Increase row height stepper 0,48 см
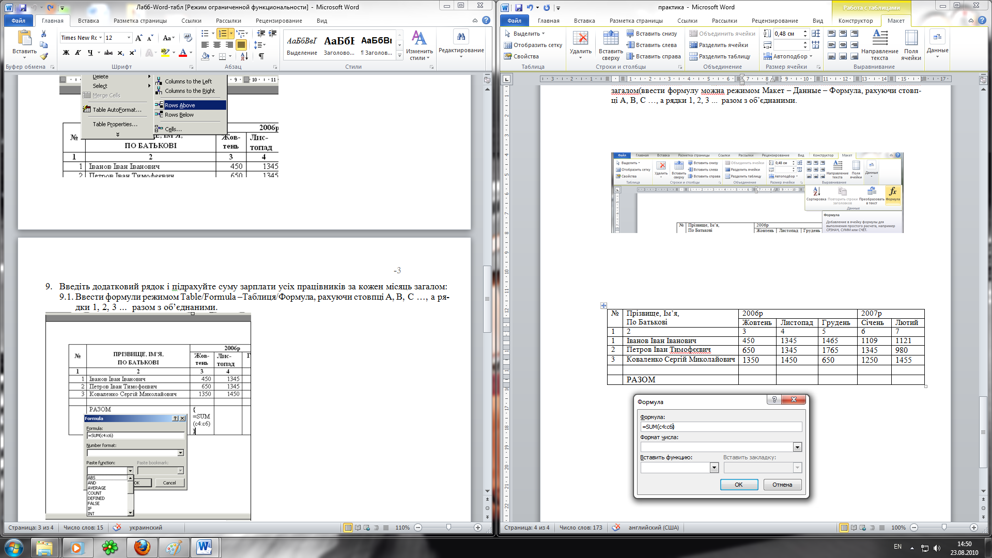This screenshot has width=992, height=558. tap(805, 32)
